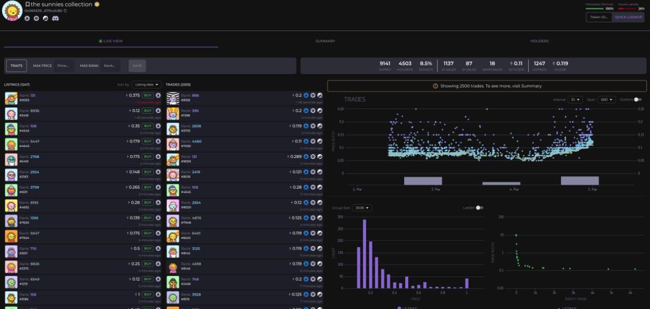
Task: Click the OpenSea icon on the rank 131 listing
Action: click(158, 95)
